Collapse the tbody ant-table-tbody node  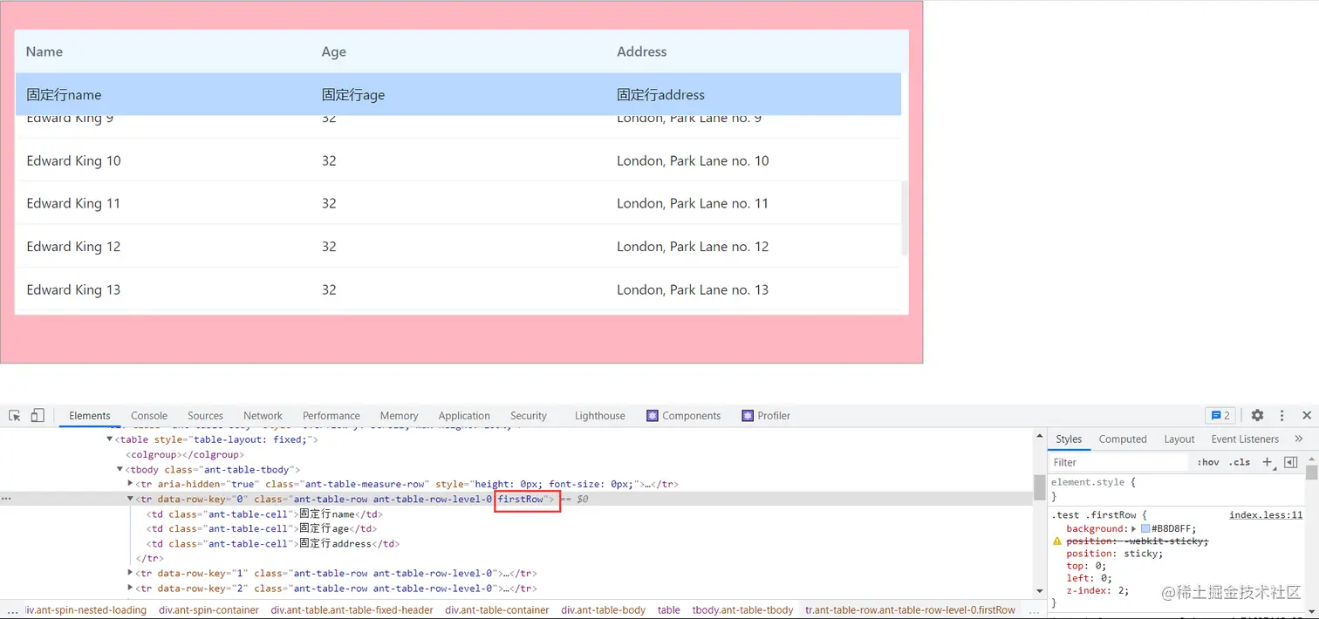120,469
